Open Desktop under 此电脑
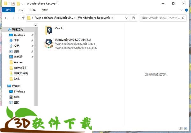 (x=19, y=92)
